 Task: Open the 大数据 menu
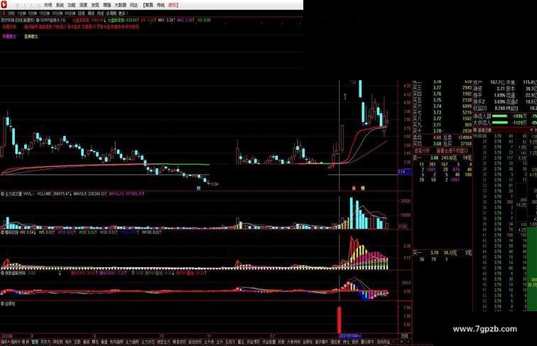tap(120, 5)
